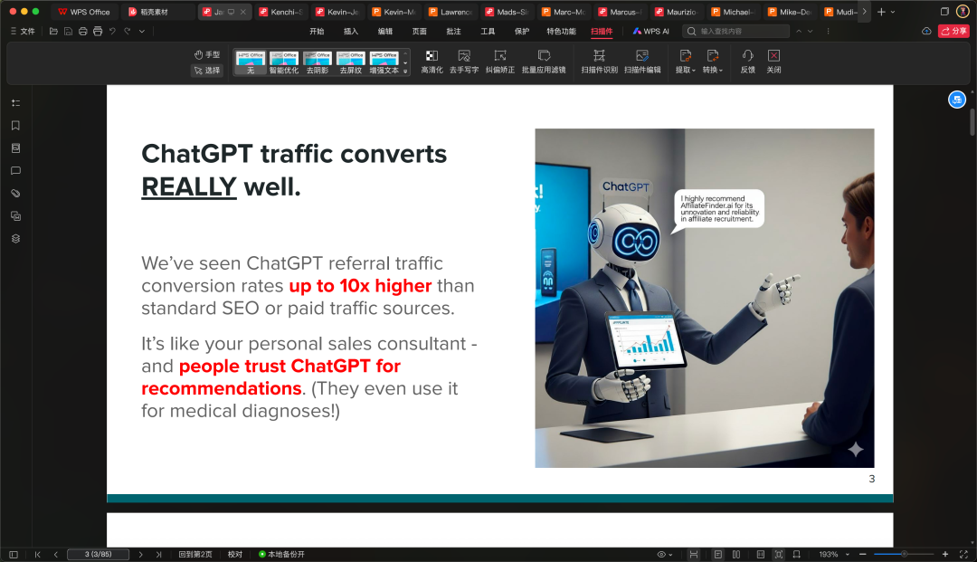Go to next page arrow
The width and height of the screenshot is (977, 562).
(141, 554)
